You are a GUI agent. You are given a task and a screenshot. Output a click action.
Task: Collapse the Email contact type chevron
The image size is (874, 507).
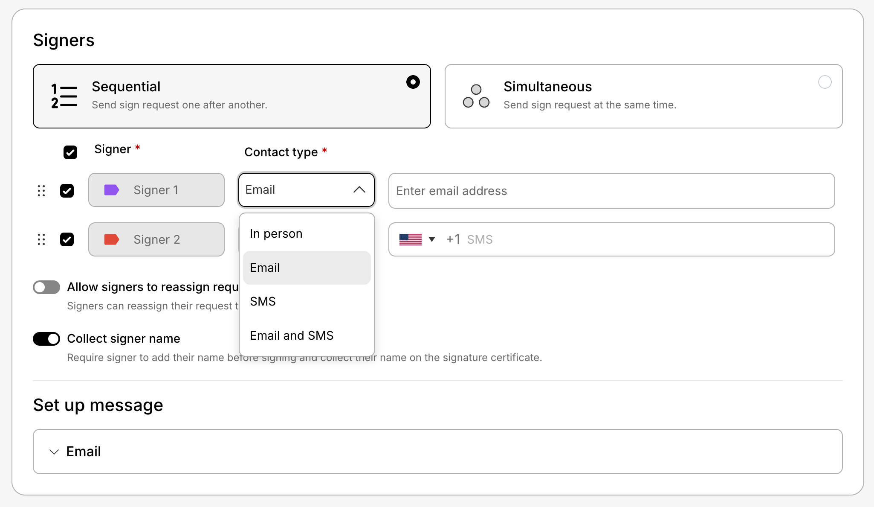coord(359,190)
